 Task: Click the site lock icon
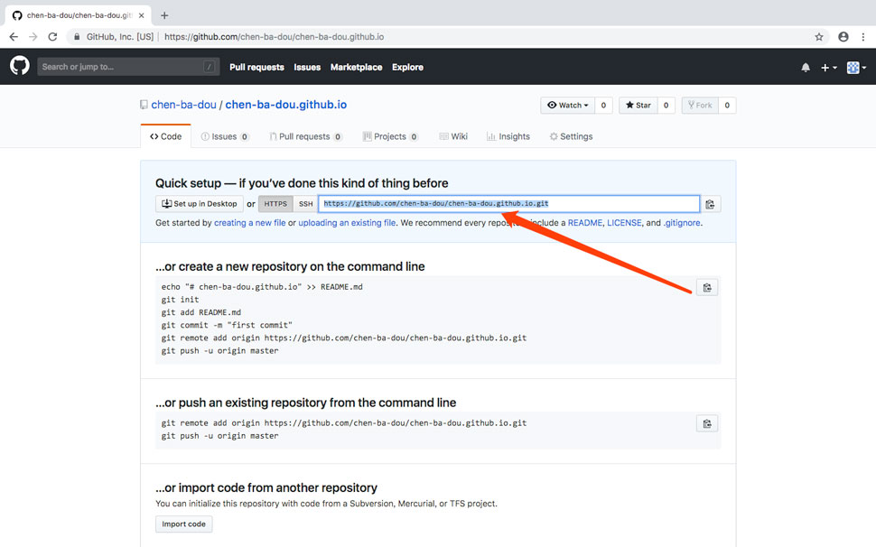point(77,37)
